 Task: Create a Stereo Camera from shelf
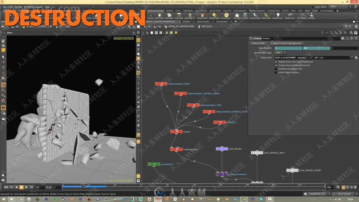290,16
